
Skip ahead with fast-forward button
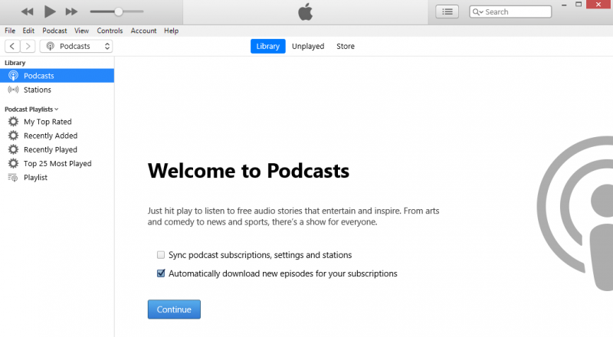[x=71, y=11]
